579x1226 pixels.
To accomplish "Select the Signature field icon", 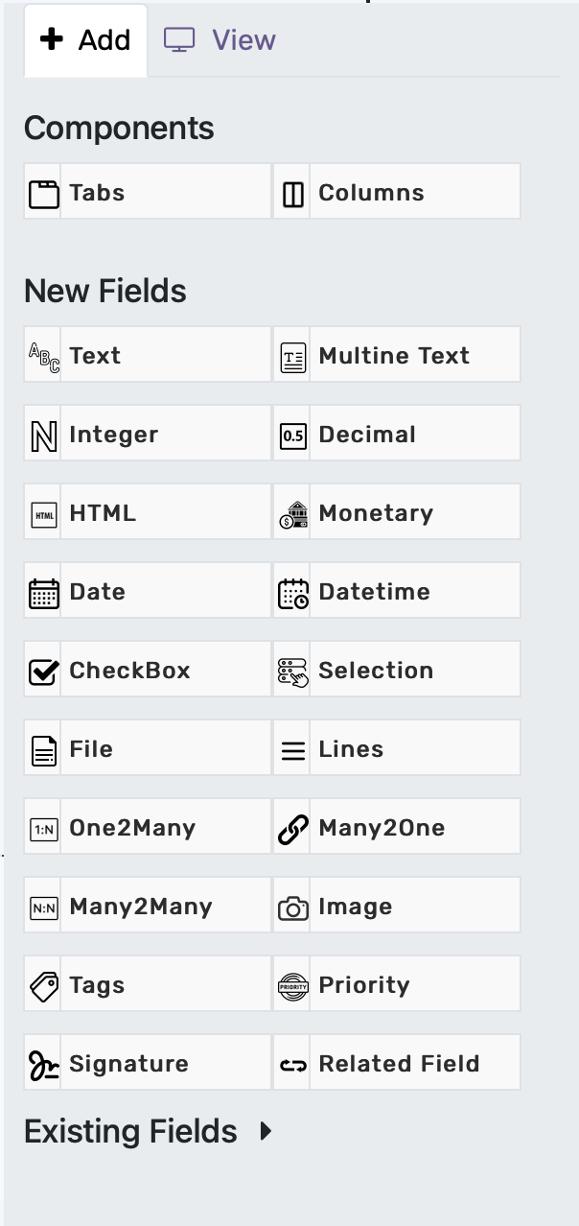I will (43, 1065).
